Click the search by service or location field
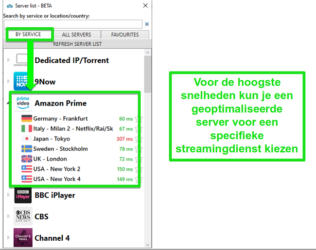Viewport: 316px width, 250px height. (x=73, y=24)
